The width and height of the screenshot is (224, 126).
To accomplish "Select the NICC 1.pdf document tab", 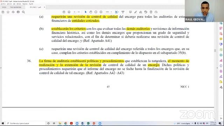I will point(35,7).
